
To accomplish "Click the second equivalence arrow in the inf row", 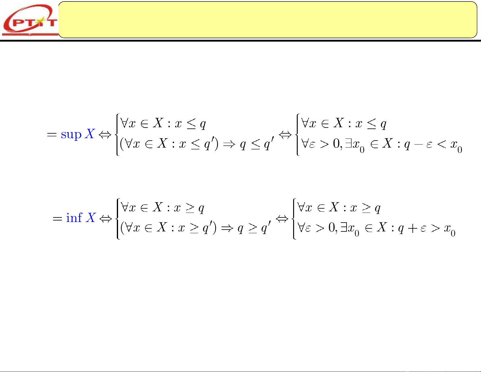I will tap(282, 218).
